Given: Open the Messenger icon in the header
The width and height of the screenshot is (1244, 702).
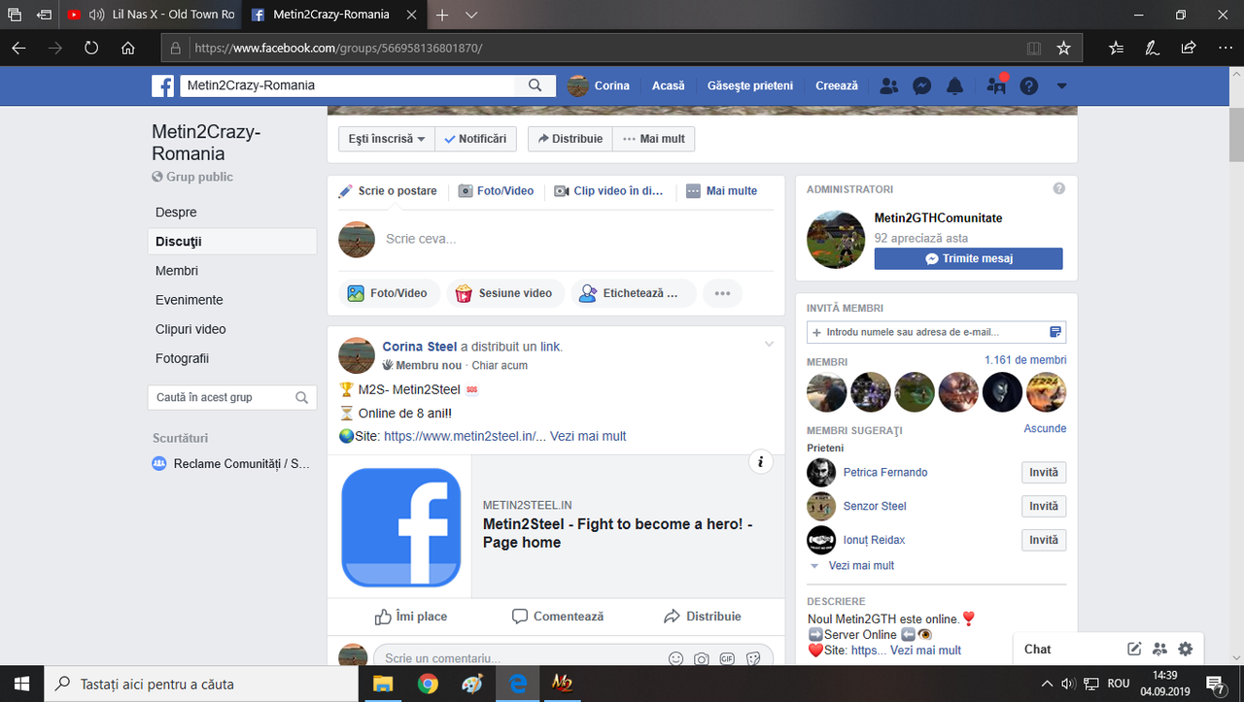Looking at the screenshot, I should 922,85.
